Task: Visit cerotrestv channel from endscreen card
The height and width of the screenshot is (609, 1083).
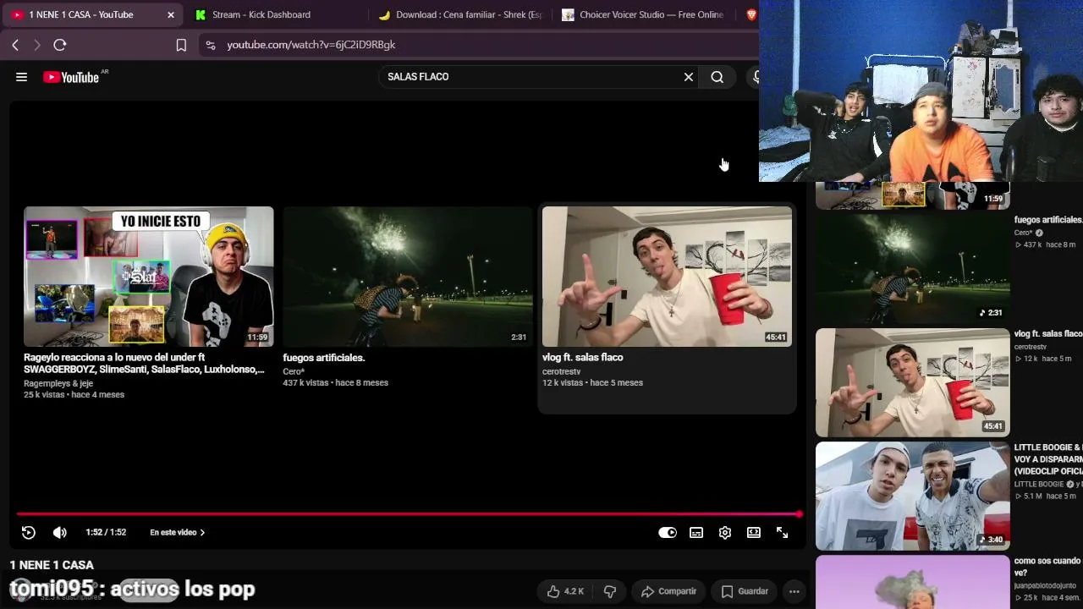Action: (561, 371)
